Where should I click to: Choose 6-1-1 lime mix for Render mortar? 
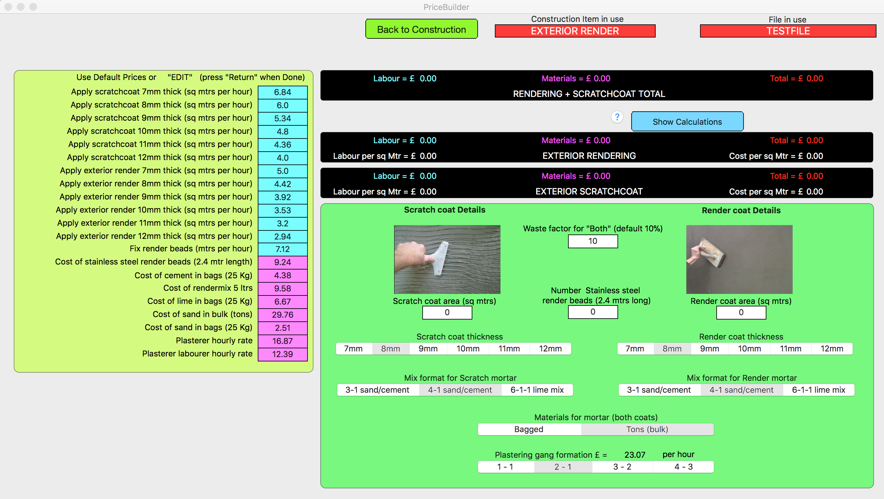click(819, 390)
